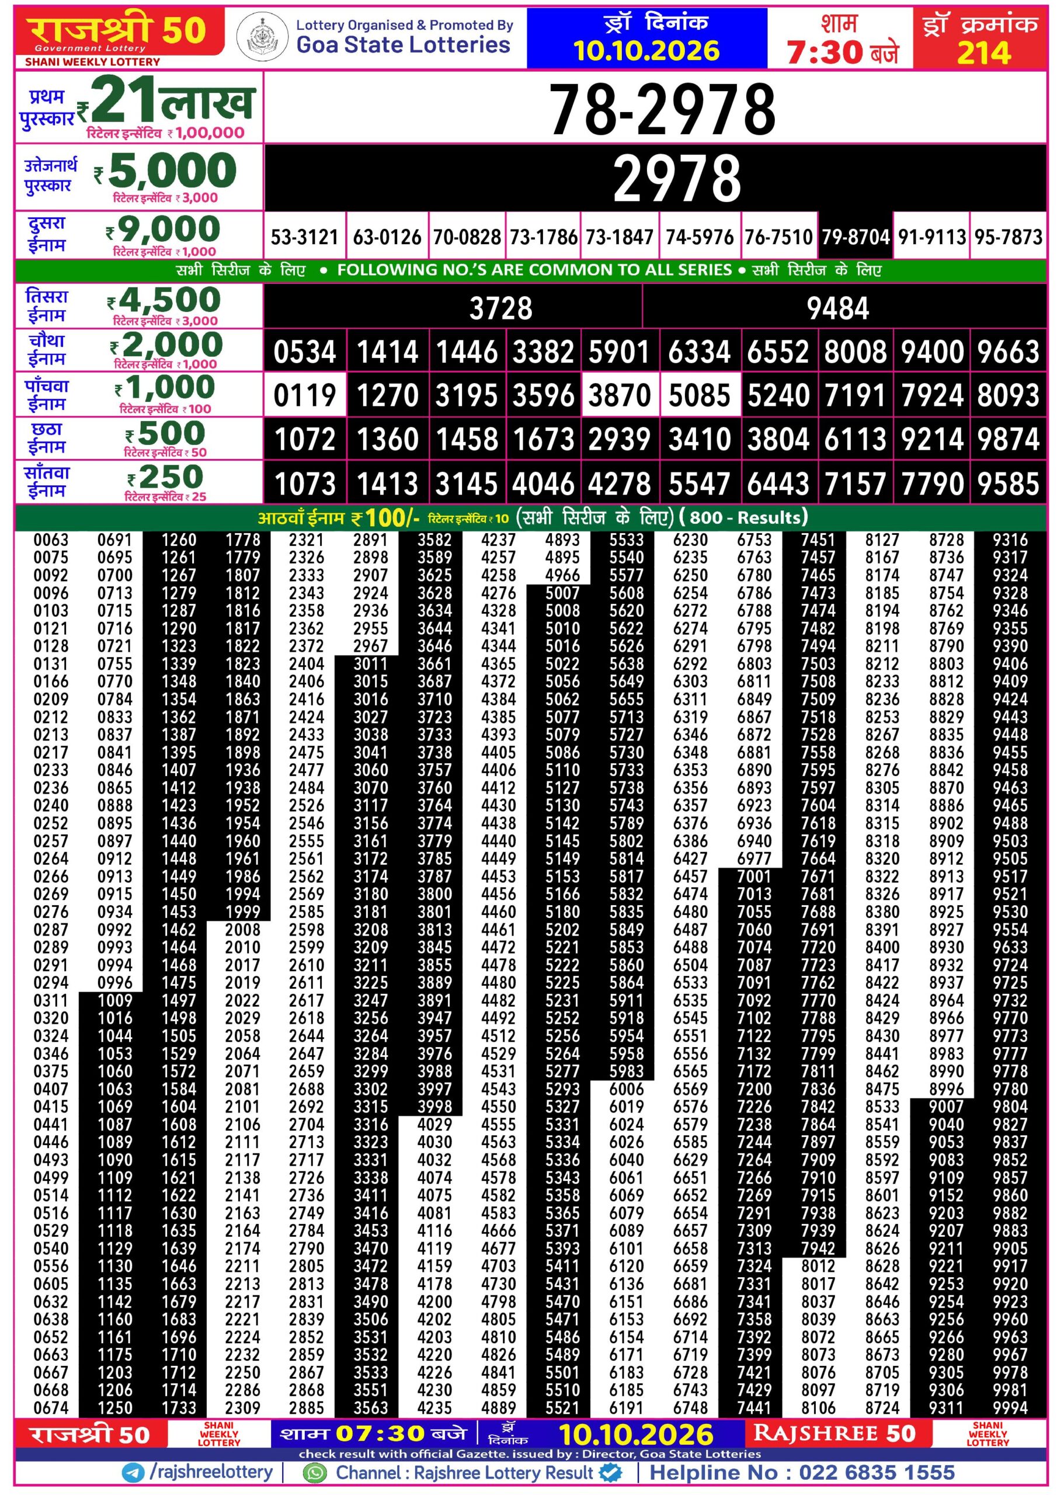Click the draw number 214

click(x=983, y=53)
